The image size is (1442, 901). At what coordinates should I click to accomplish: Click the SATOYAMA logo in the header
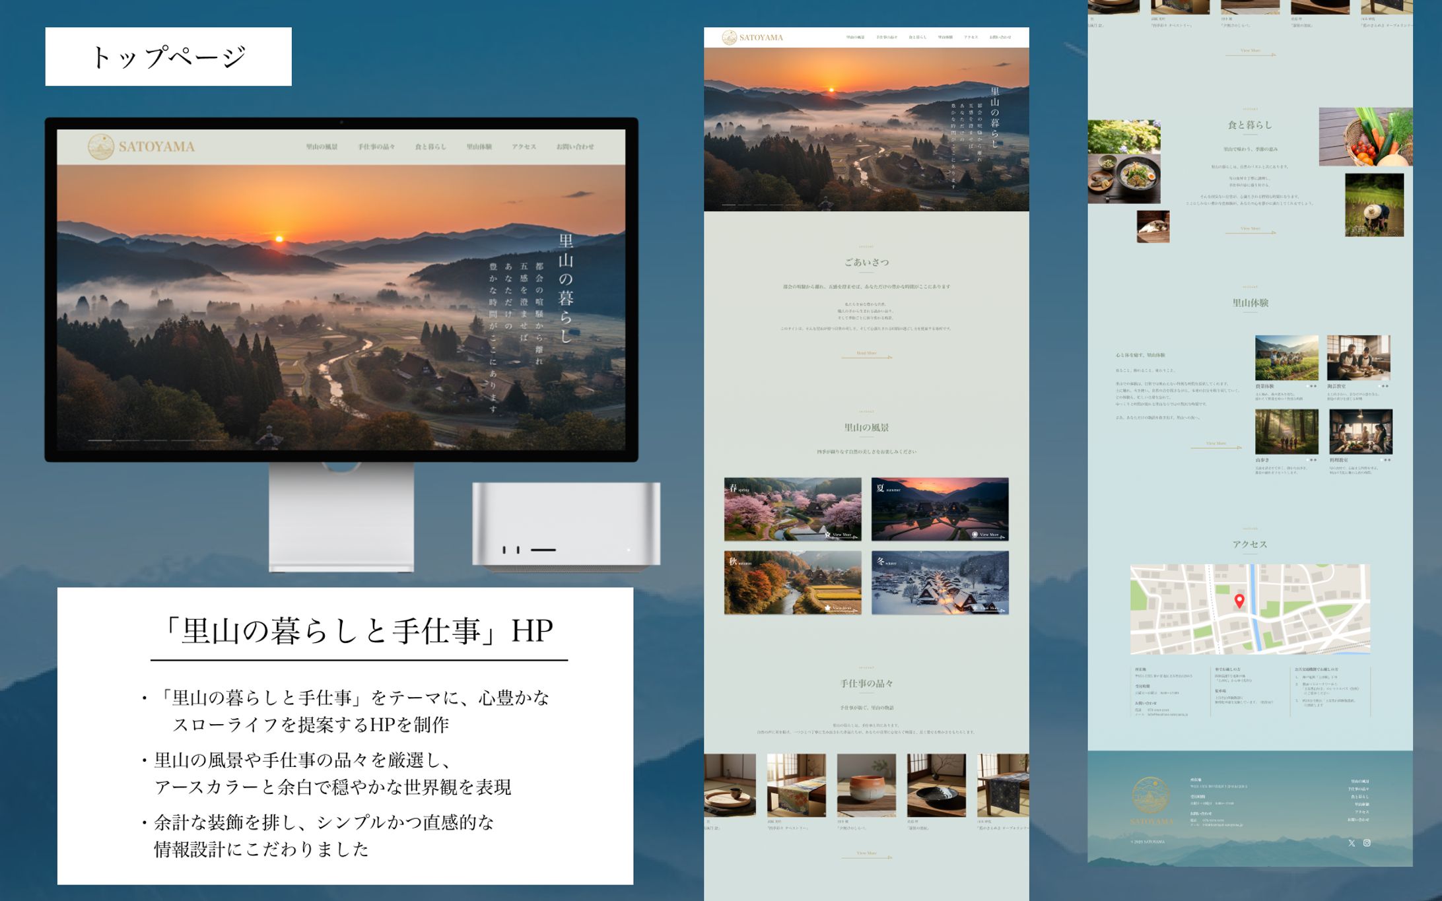tap(752, 37)
